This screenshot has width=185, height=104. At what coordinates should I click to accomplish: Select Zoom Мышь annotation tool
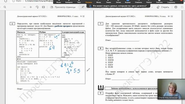tap(59, 2)
